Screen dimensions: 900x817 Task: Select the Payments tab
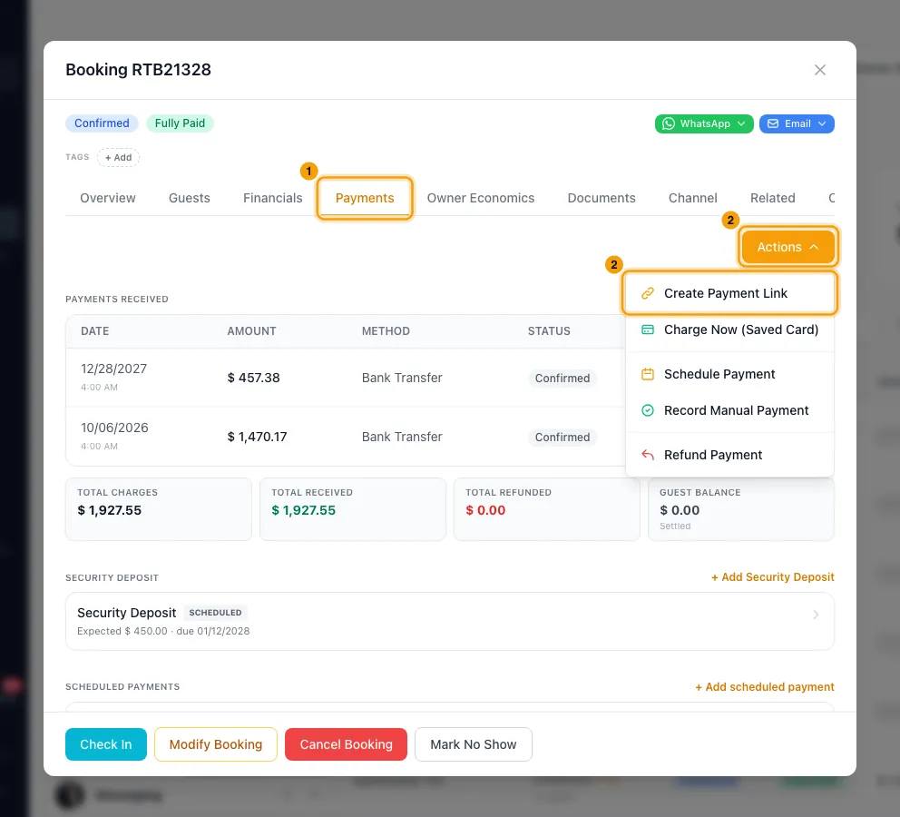(x=365, y=198)
